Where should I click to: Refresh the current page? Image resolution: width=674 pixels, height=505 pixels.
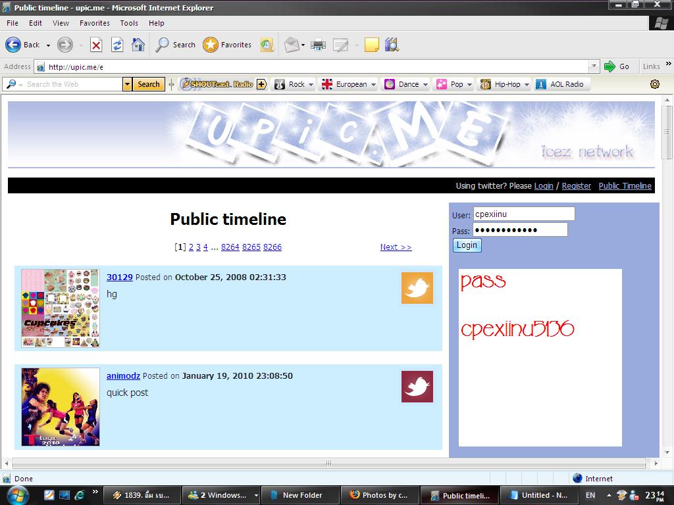click(117, 45)
